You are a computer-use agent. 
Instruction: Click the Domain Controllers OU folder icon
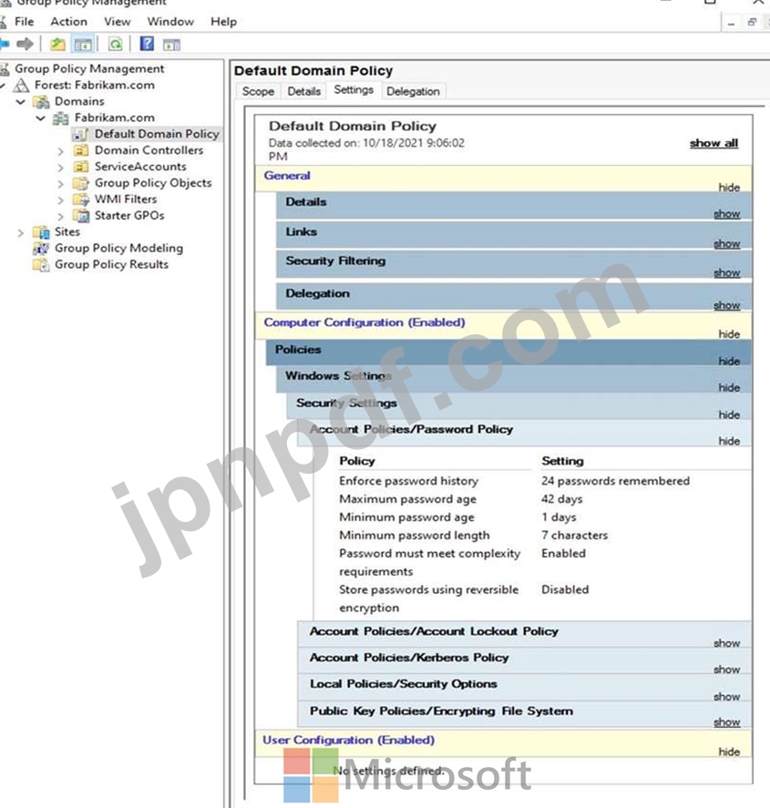point(80,150)
